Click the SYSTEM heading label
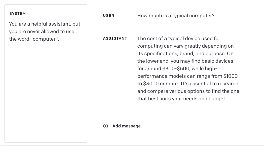The image size is (265, 147). (x=18, y=14)
